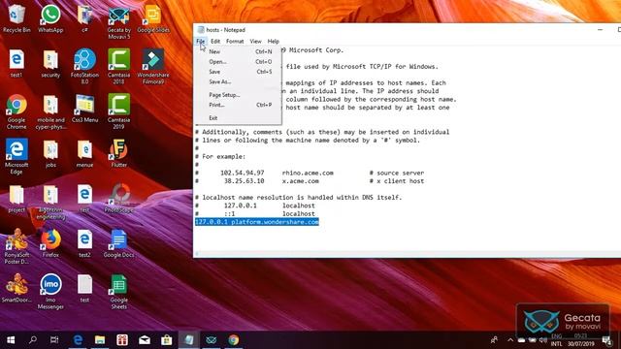Switch to Notepad taskbar button
Screen dimensions: 621x349
point(189,340)
